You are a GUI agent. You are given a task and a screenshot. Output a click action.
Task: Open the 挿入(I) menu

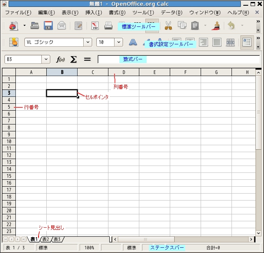[93, 13]
